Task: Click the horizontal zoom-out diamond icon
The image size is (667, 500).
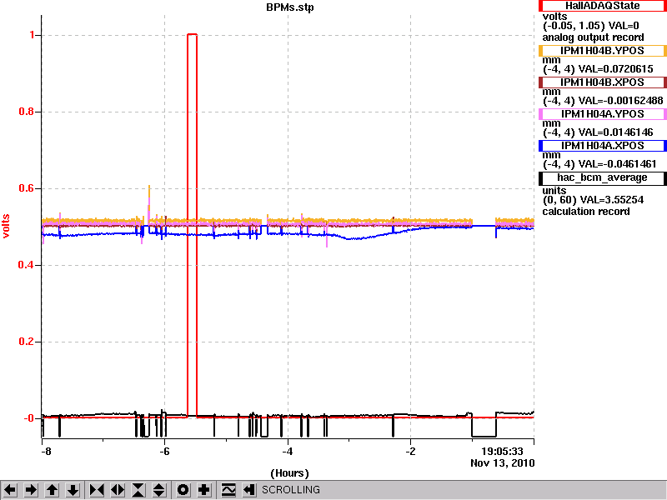Action: click(x=118, y=490)
